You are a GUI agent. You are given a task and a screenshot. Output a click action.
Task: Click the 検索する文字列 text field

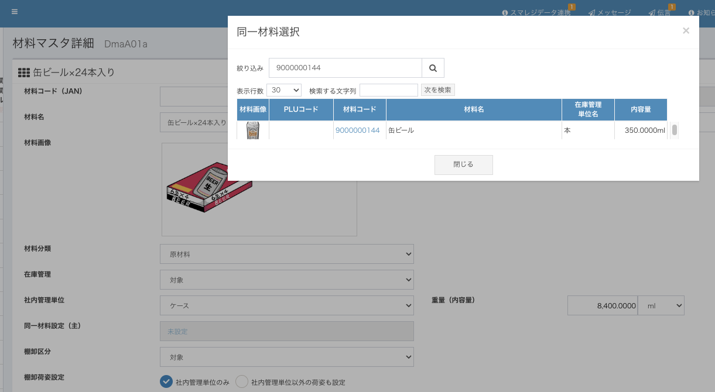pyautogui.click(x=388, y=90)
